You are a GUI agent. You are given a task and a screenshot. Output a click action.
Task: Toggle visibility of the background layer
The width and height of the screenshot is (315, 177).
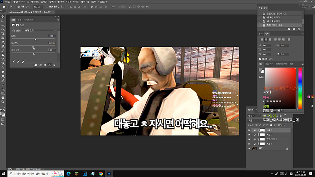(x=248, y=149)
